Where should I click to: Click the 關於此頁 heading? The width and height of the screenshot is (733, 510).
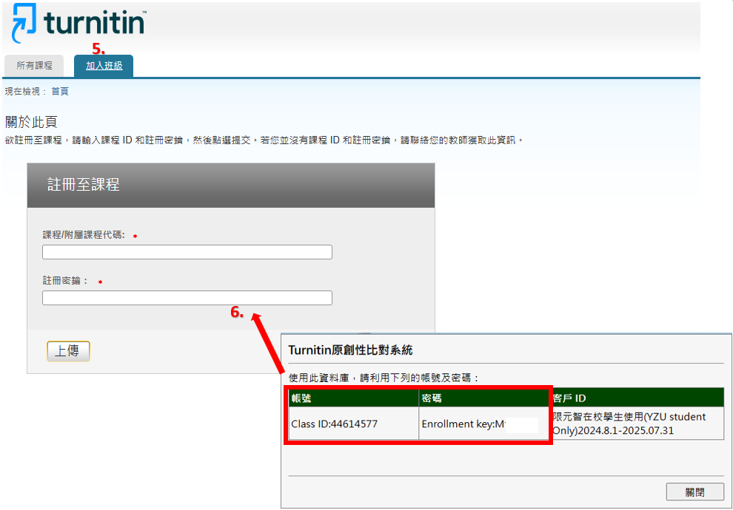(x=31, y=122)
